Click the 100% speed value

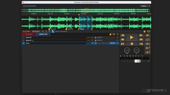(127, 54)
